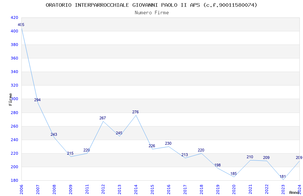Click the 2021 year label on x-axis
This screenshot has height=196, width=303.
(x=251, y=189)
